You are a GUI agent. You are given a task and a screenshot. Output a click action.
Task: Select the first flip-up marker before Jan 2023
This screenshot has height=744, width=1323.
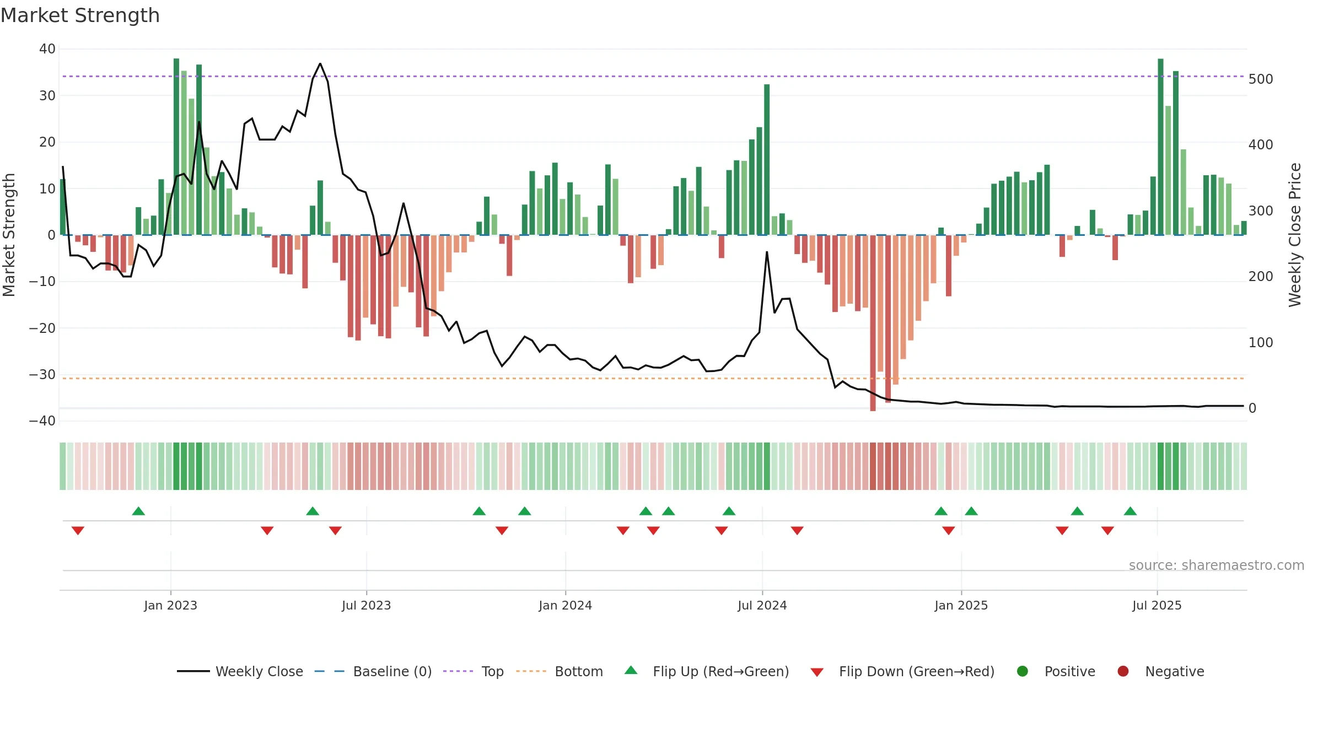tap(138, 511)
